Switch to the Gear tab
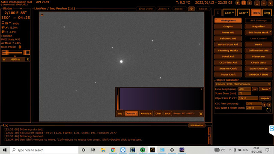 (244, 13)
